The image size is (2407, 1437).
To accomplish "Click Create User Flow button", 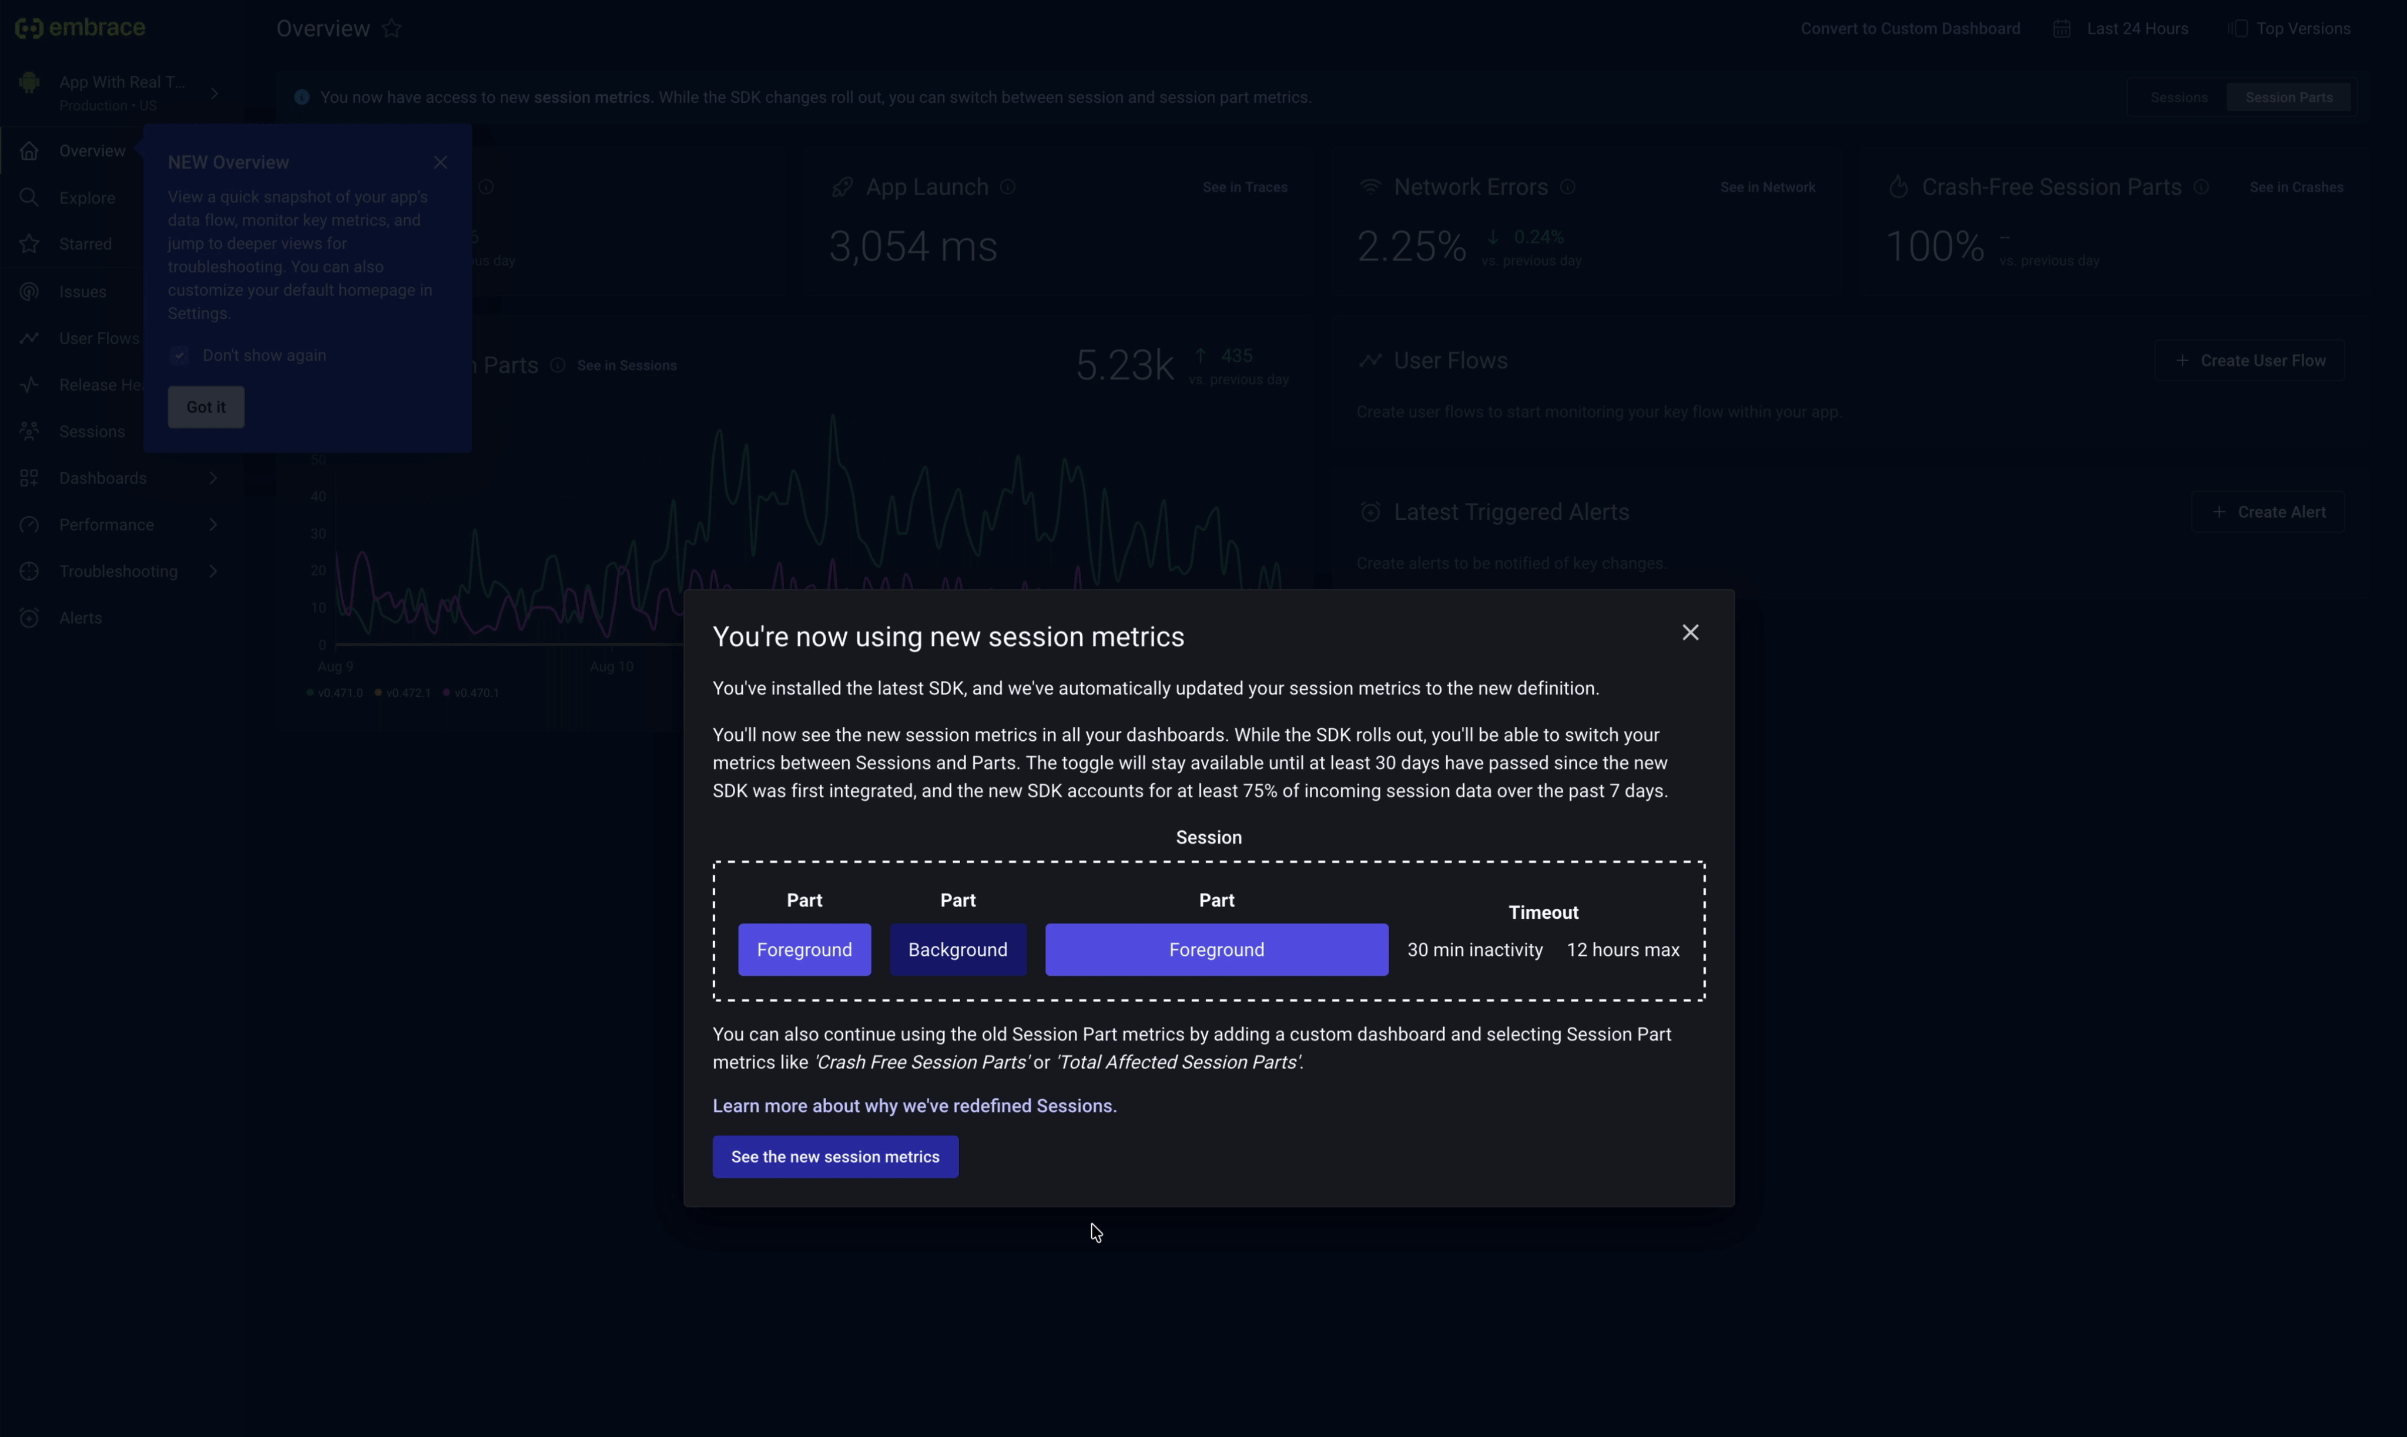I will click(2249, 360).
